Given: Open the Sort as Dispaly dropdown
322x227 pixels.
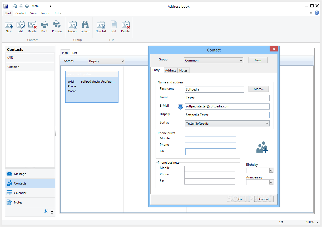Looking at the screenshot, I should [x=106, y=61].
